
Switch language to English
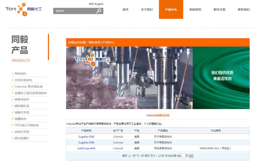click(99, 4)
